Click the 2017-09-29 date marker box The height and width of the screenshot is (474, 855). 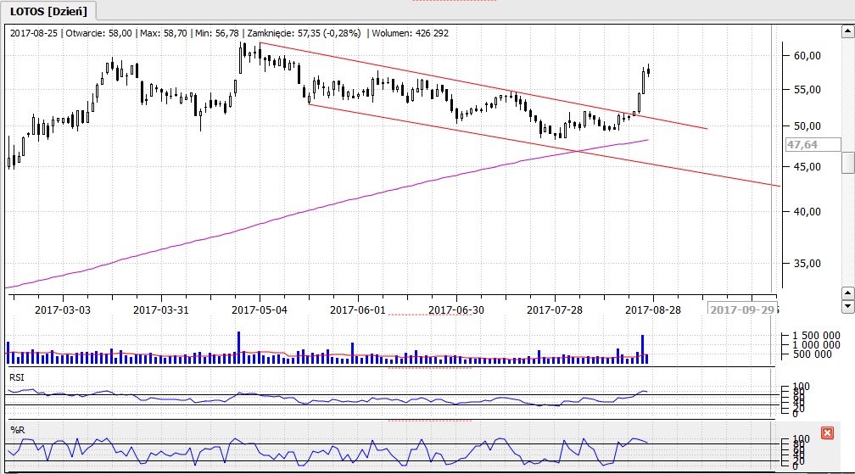coord(743,309)
